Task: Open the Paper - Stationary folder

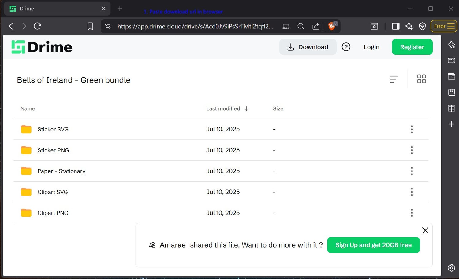Action: pos(61,171)
